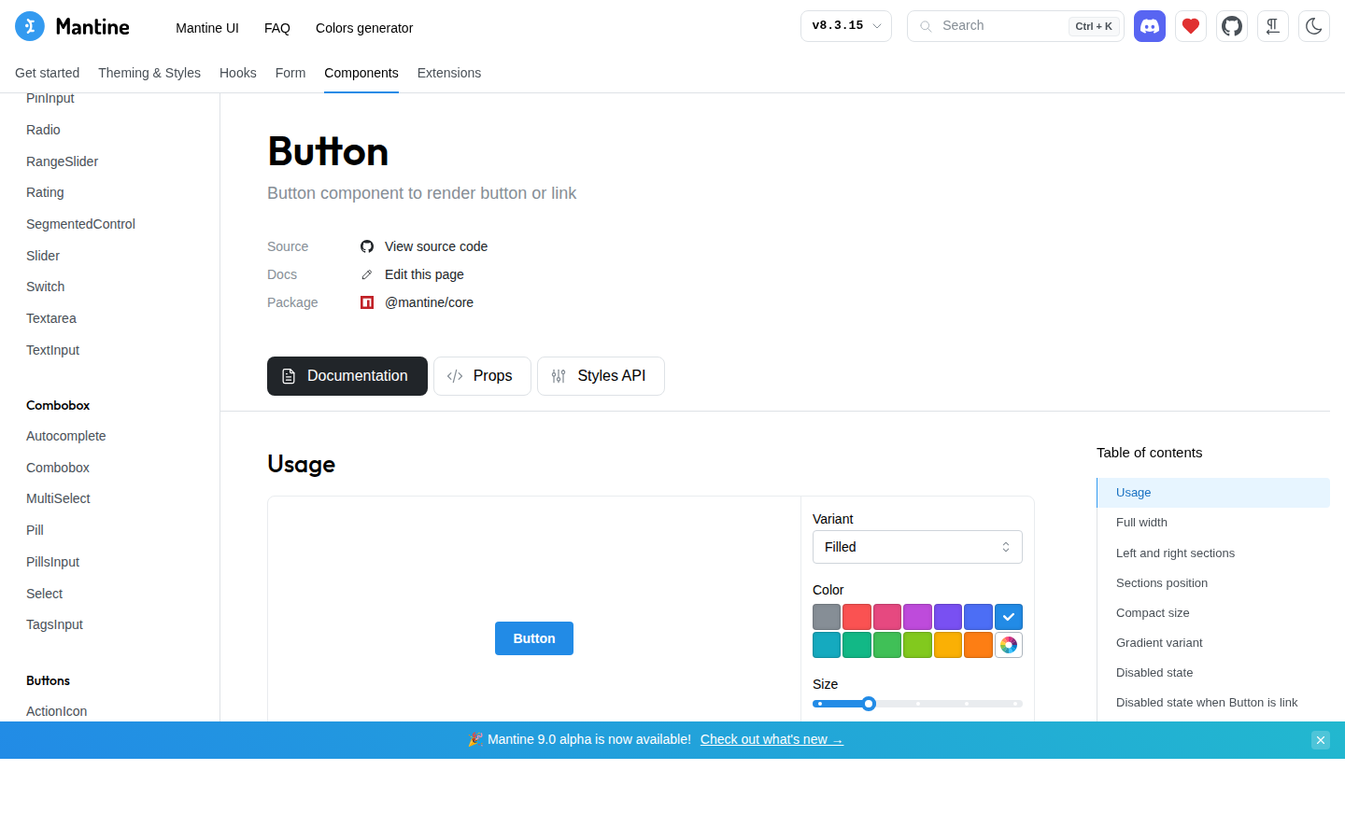Open Autocomplete in sidebar

pyautogui.click(x=66, y=436)
